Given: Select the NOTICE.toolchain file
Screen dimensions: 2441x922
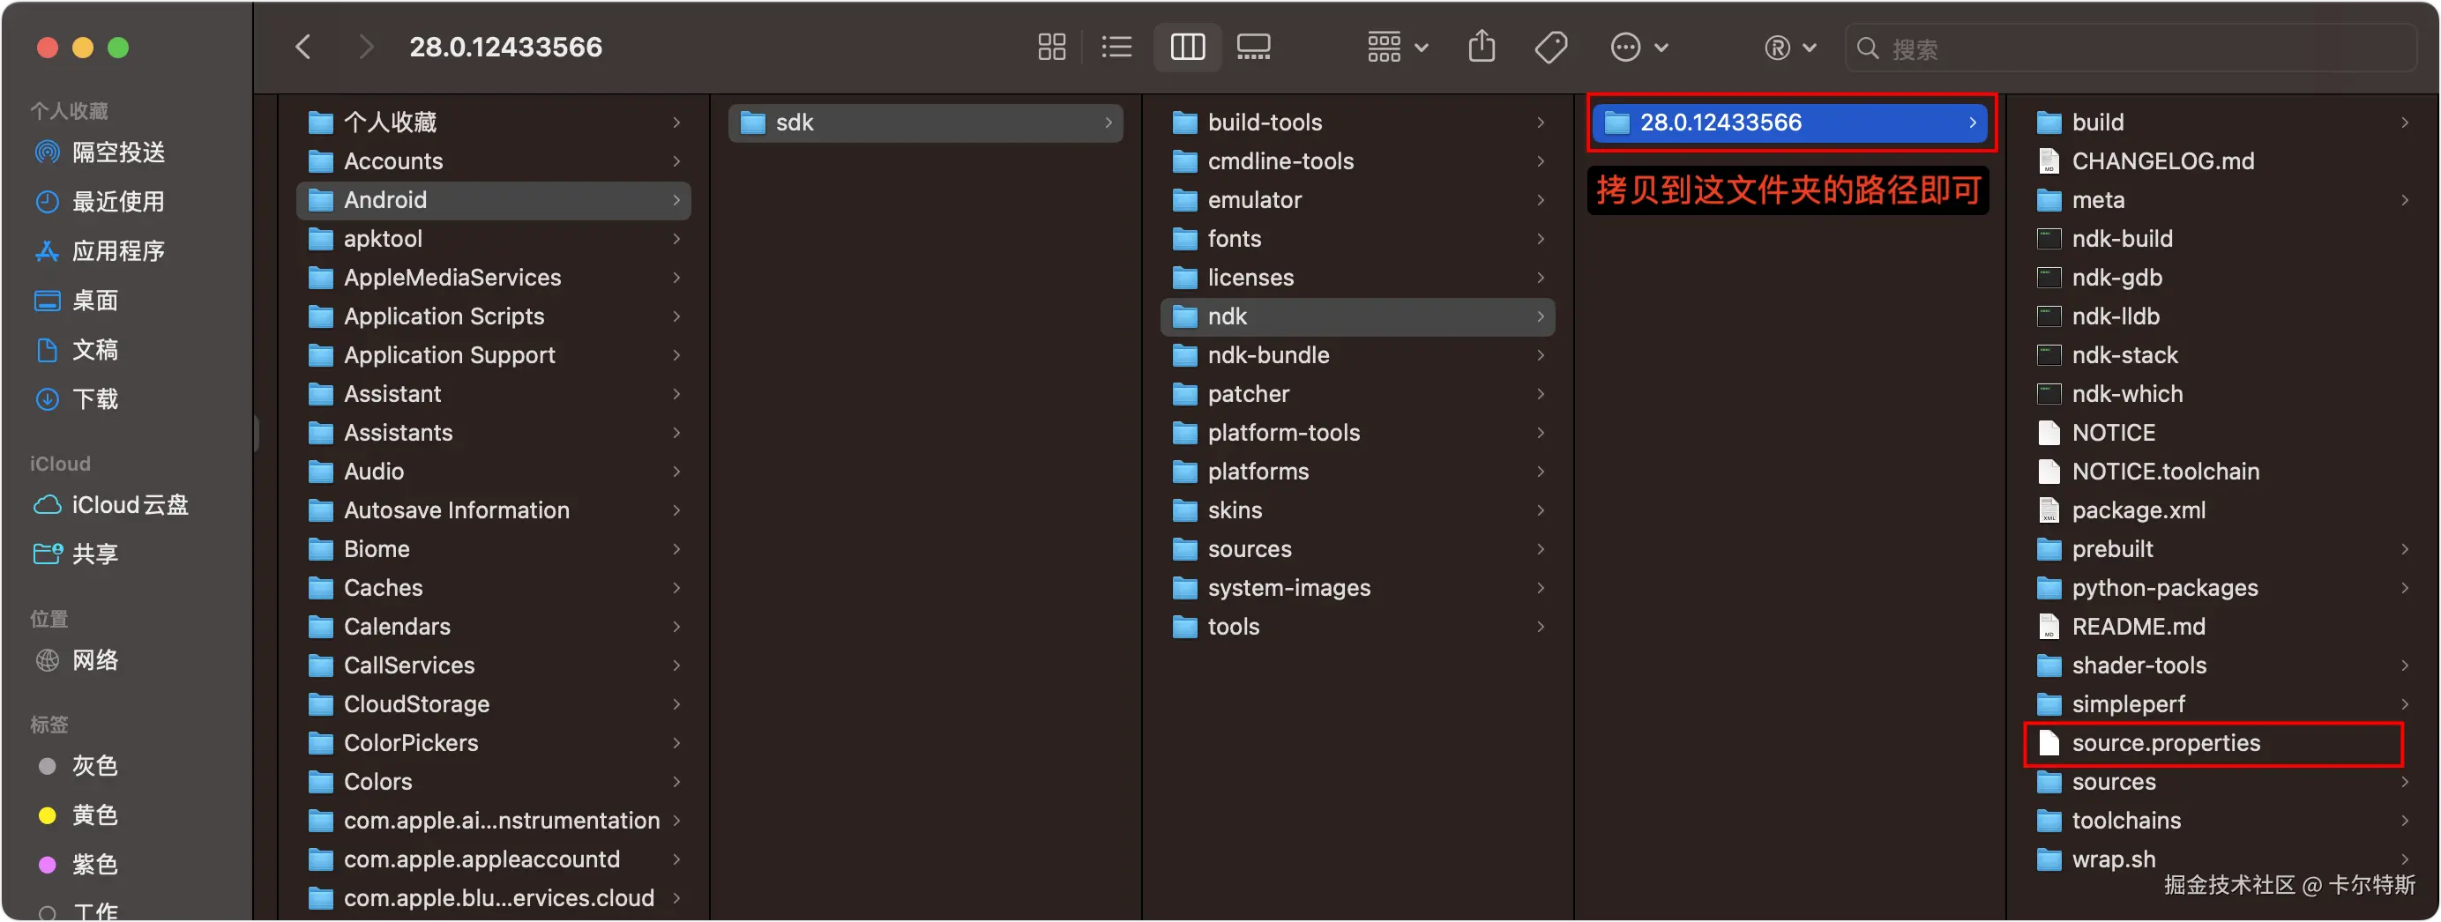Looking at the screenshot, I should pyautogui.click(x=2222, y=472).
